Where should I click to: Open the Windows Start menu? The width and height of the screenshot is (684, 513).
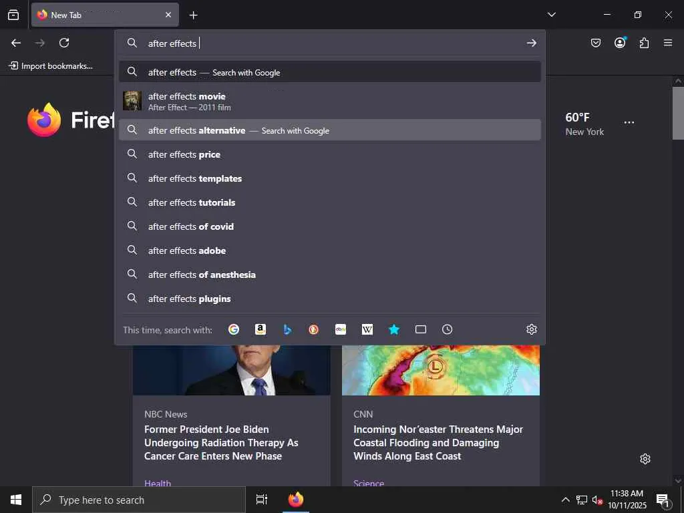click(16, 500)
